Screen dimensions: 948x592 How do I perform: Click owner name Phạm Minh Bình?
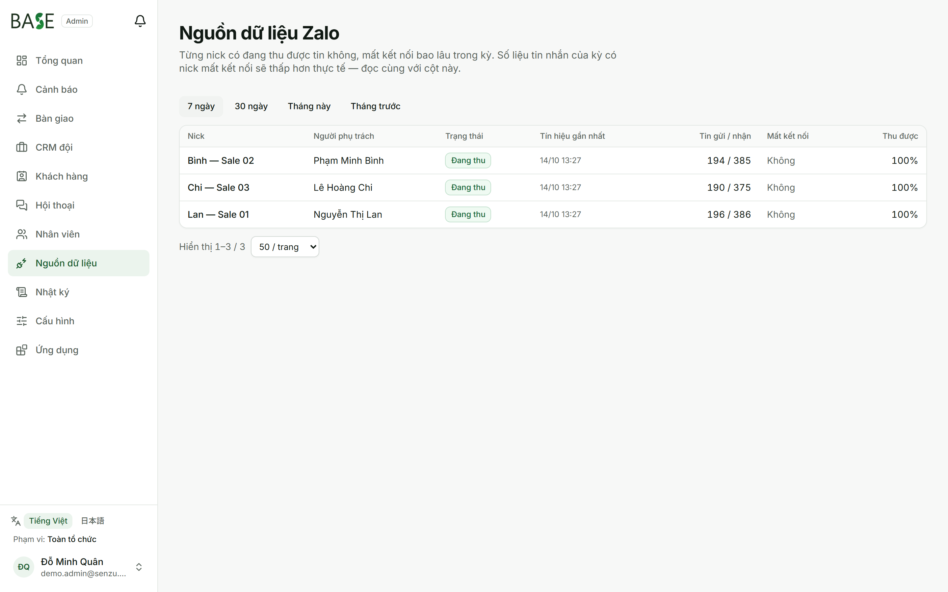(348, 160)
